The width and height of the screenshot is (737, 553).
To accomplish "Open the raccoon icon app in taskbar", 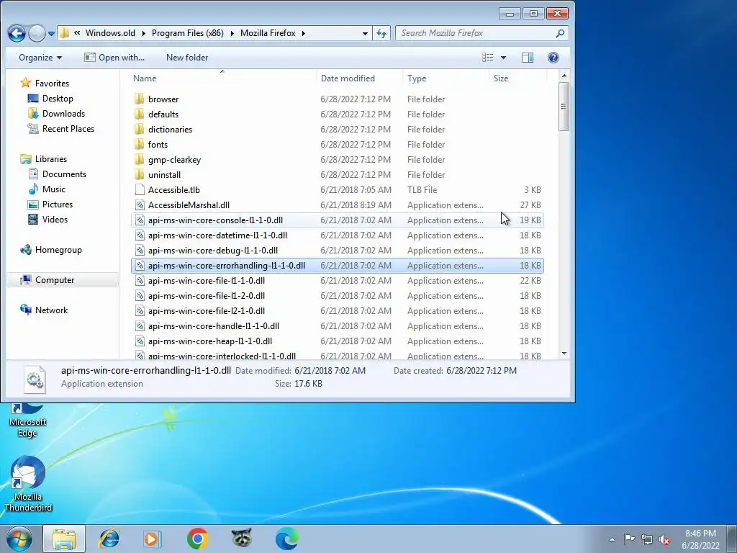I will tap(242, 539).
